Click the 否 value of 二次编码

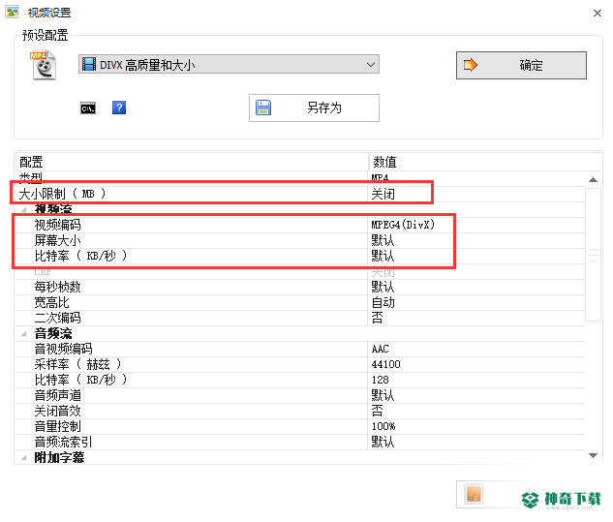pyautogui.click(x=377, y=318)
